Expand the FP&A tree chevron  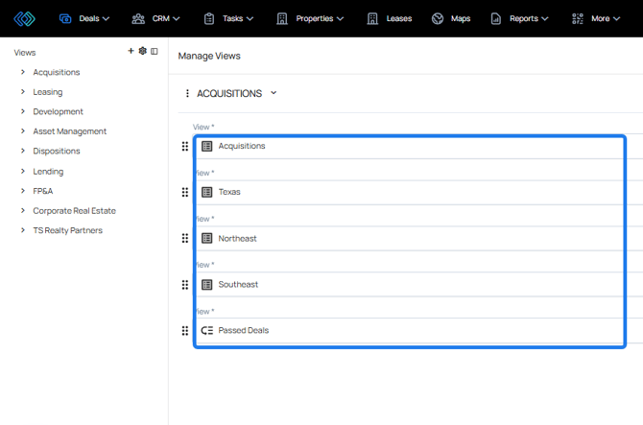click(x=23, y=191)
